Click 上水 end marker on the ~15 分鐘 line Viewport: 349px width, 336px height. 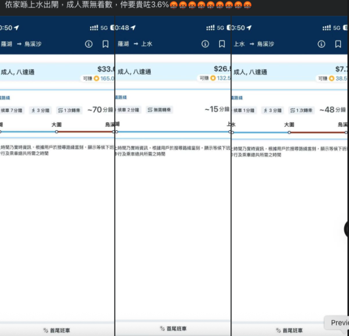230,132
